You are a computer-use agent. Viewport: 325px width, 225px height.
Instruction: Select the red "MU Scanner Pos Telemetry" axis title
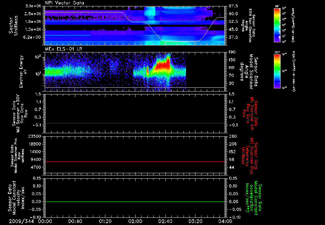pos(249,156)
